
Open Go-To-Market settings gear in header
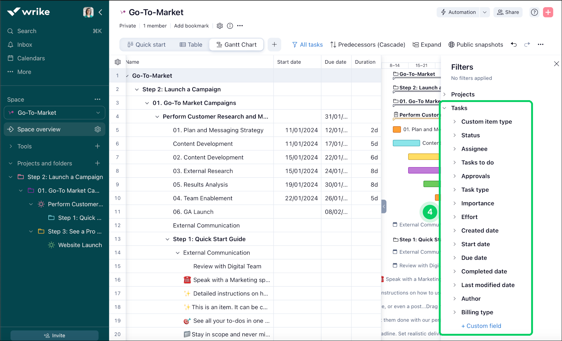(x=220, y=26)
